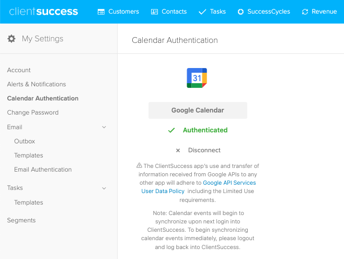The image size is (344, 259).
Task: Click the SuccessCycles circle icon
Action: [240, 12]
